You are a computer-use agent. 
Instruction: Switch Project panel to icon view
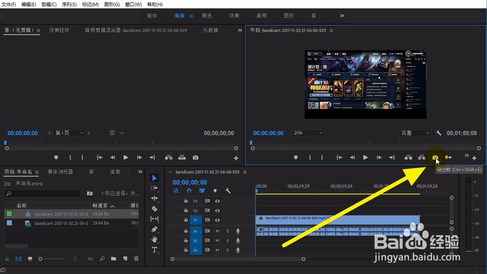tap(30, 259)
